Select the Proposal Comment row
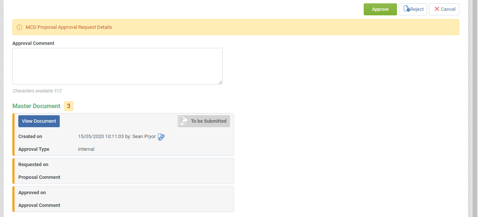Image resolution: width=478 pixels, height=217 pixels. pos(124,177)
